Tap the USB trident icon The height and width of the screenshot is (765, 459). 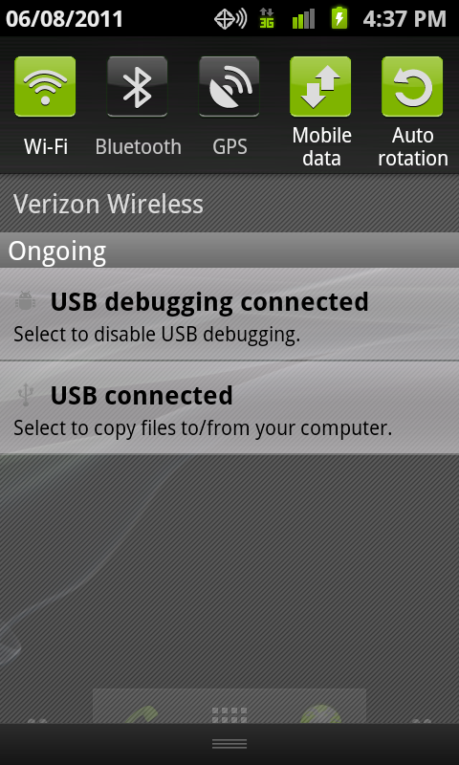click(x=25, y=395)
